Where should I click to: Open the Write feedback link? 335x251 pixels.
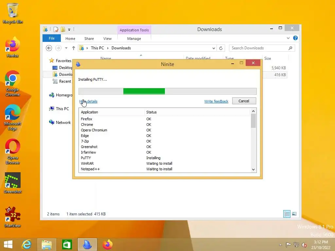[x=216, y=101]
